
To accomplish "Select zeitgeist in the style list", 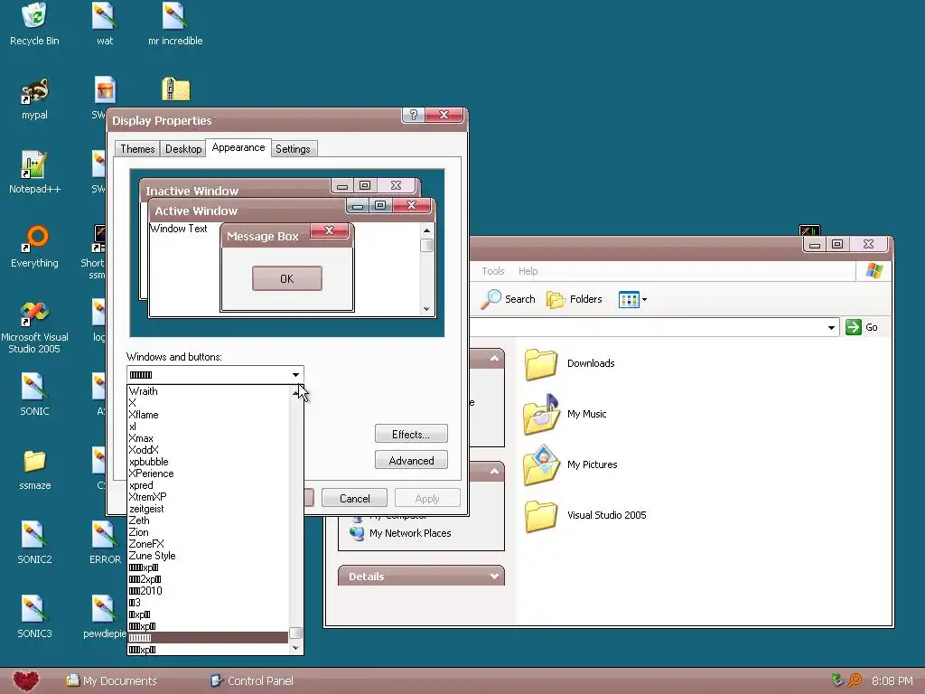I will pos(208,509).
